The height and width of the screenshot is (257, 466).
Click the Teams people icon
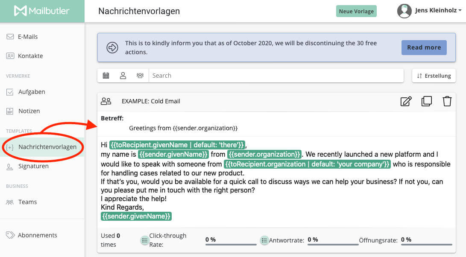click(x=10, y=202)
